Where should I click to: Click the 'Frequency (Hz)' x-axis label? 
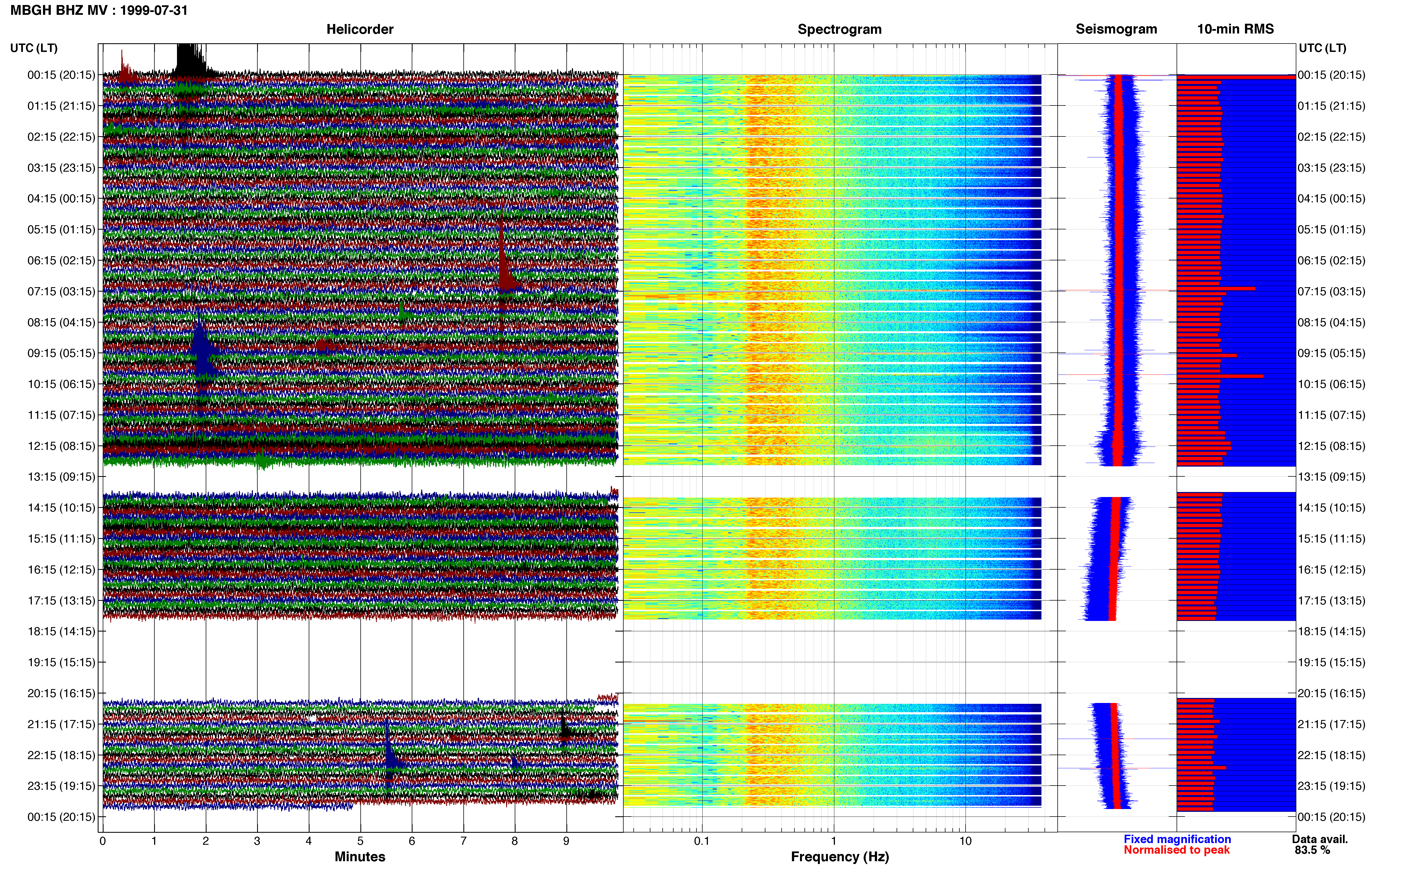(840, 857)
